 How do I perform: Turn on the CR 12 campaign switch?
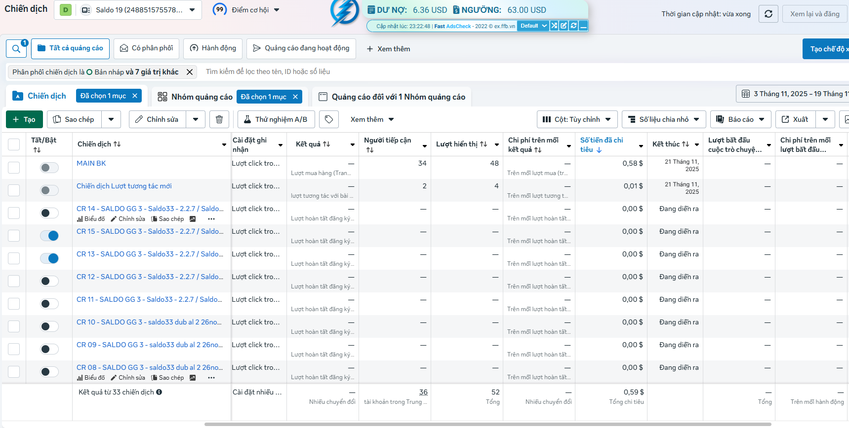click(49, 281)
